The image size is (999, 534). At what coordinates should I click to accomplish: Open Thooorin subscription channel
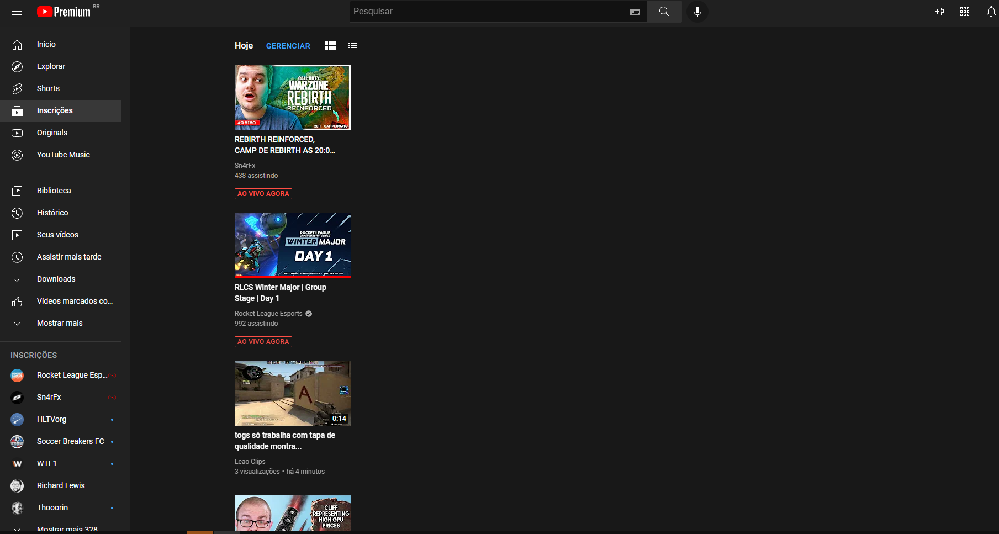pos(61,507)
